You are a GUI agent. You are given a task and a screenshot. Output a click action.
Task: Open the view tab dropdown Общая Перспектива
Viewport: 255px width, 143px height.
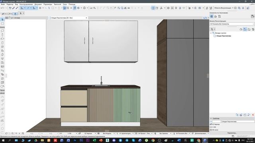[86, 18]
